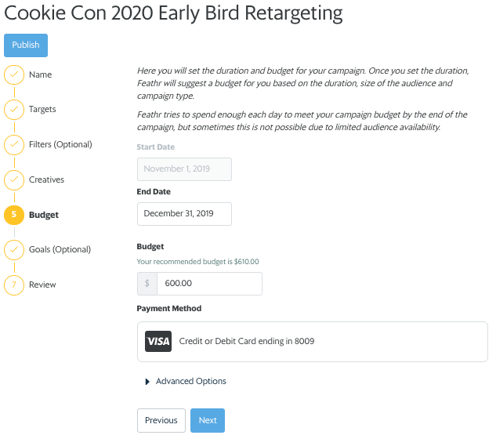Click the Creatives step checkmark circle

point(14,180)
